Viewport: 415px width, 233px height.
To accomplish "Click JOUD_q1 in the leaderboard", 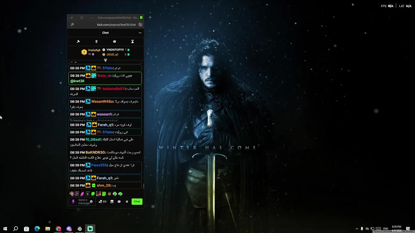I will tap(112, 54).
